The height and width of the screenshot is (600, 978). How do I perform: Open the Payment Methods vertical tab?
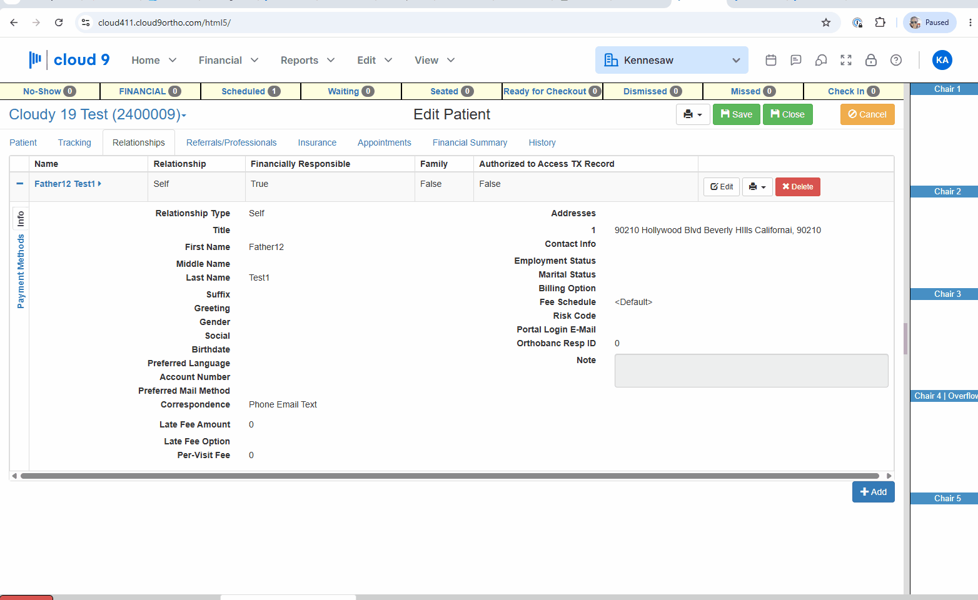(21, 271)
